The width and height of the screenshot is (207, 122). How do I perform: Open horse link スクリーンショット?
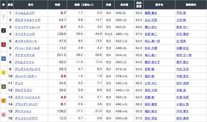[27, 97]
